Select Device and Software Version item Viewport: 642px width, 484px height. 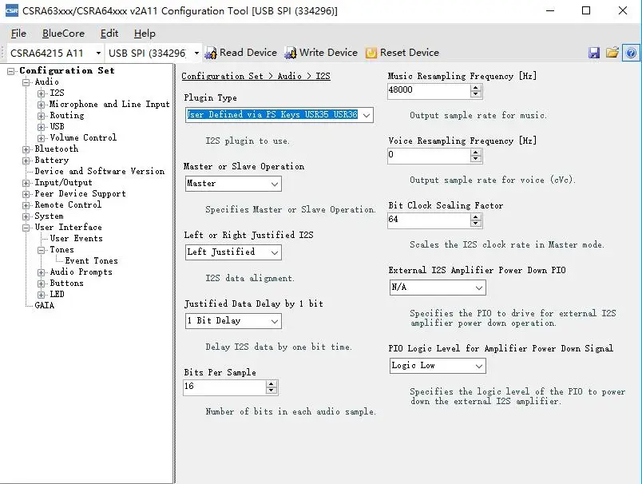click(100, 171)
